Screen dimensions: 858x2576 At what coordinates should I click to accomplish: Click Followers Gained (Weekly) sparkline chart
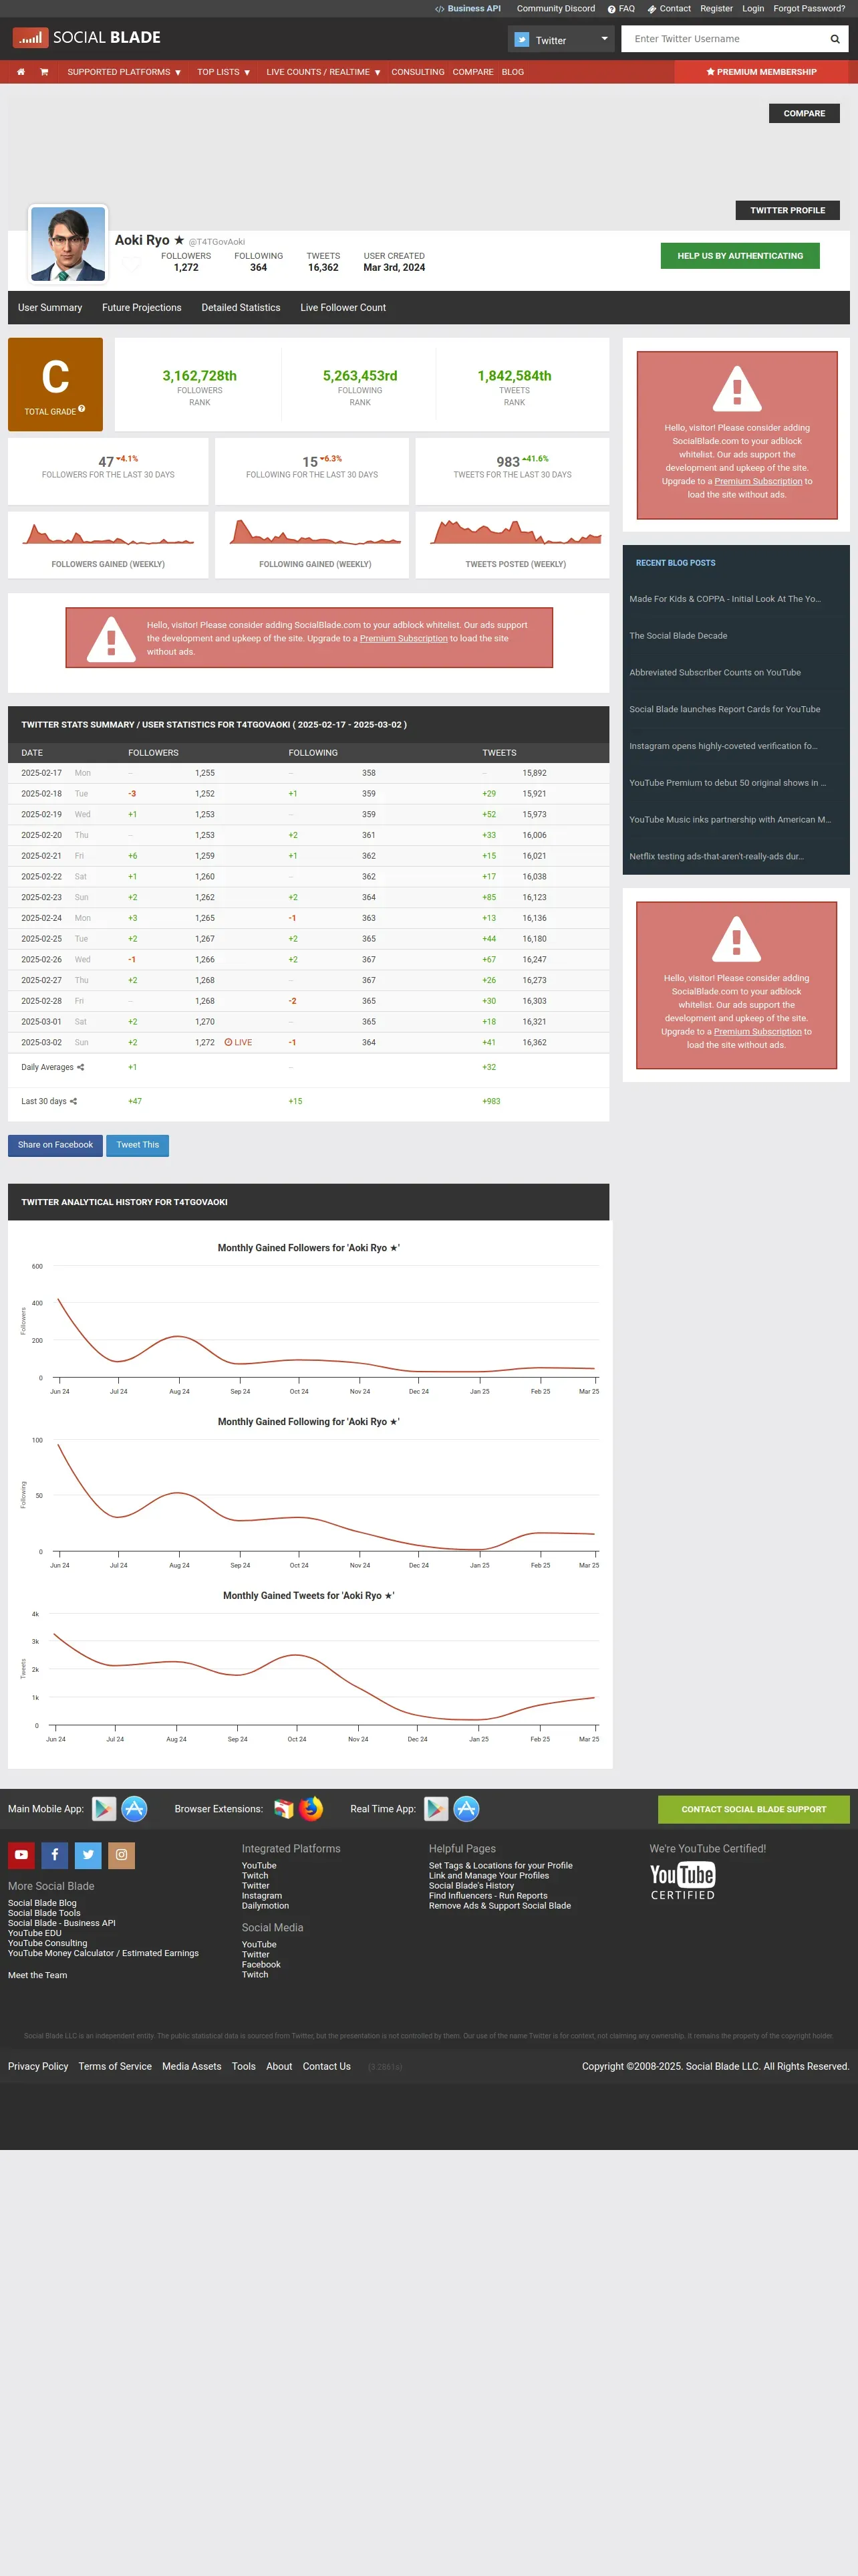click(x=108, y=533)
